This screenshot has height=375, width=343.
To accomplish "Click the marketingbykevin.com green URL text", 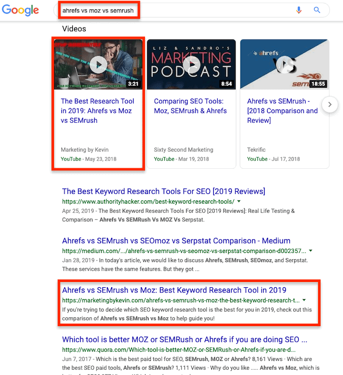I will pyautogui.click(x=181, y=300).
